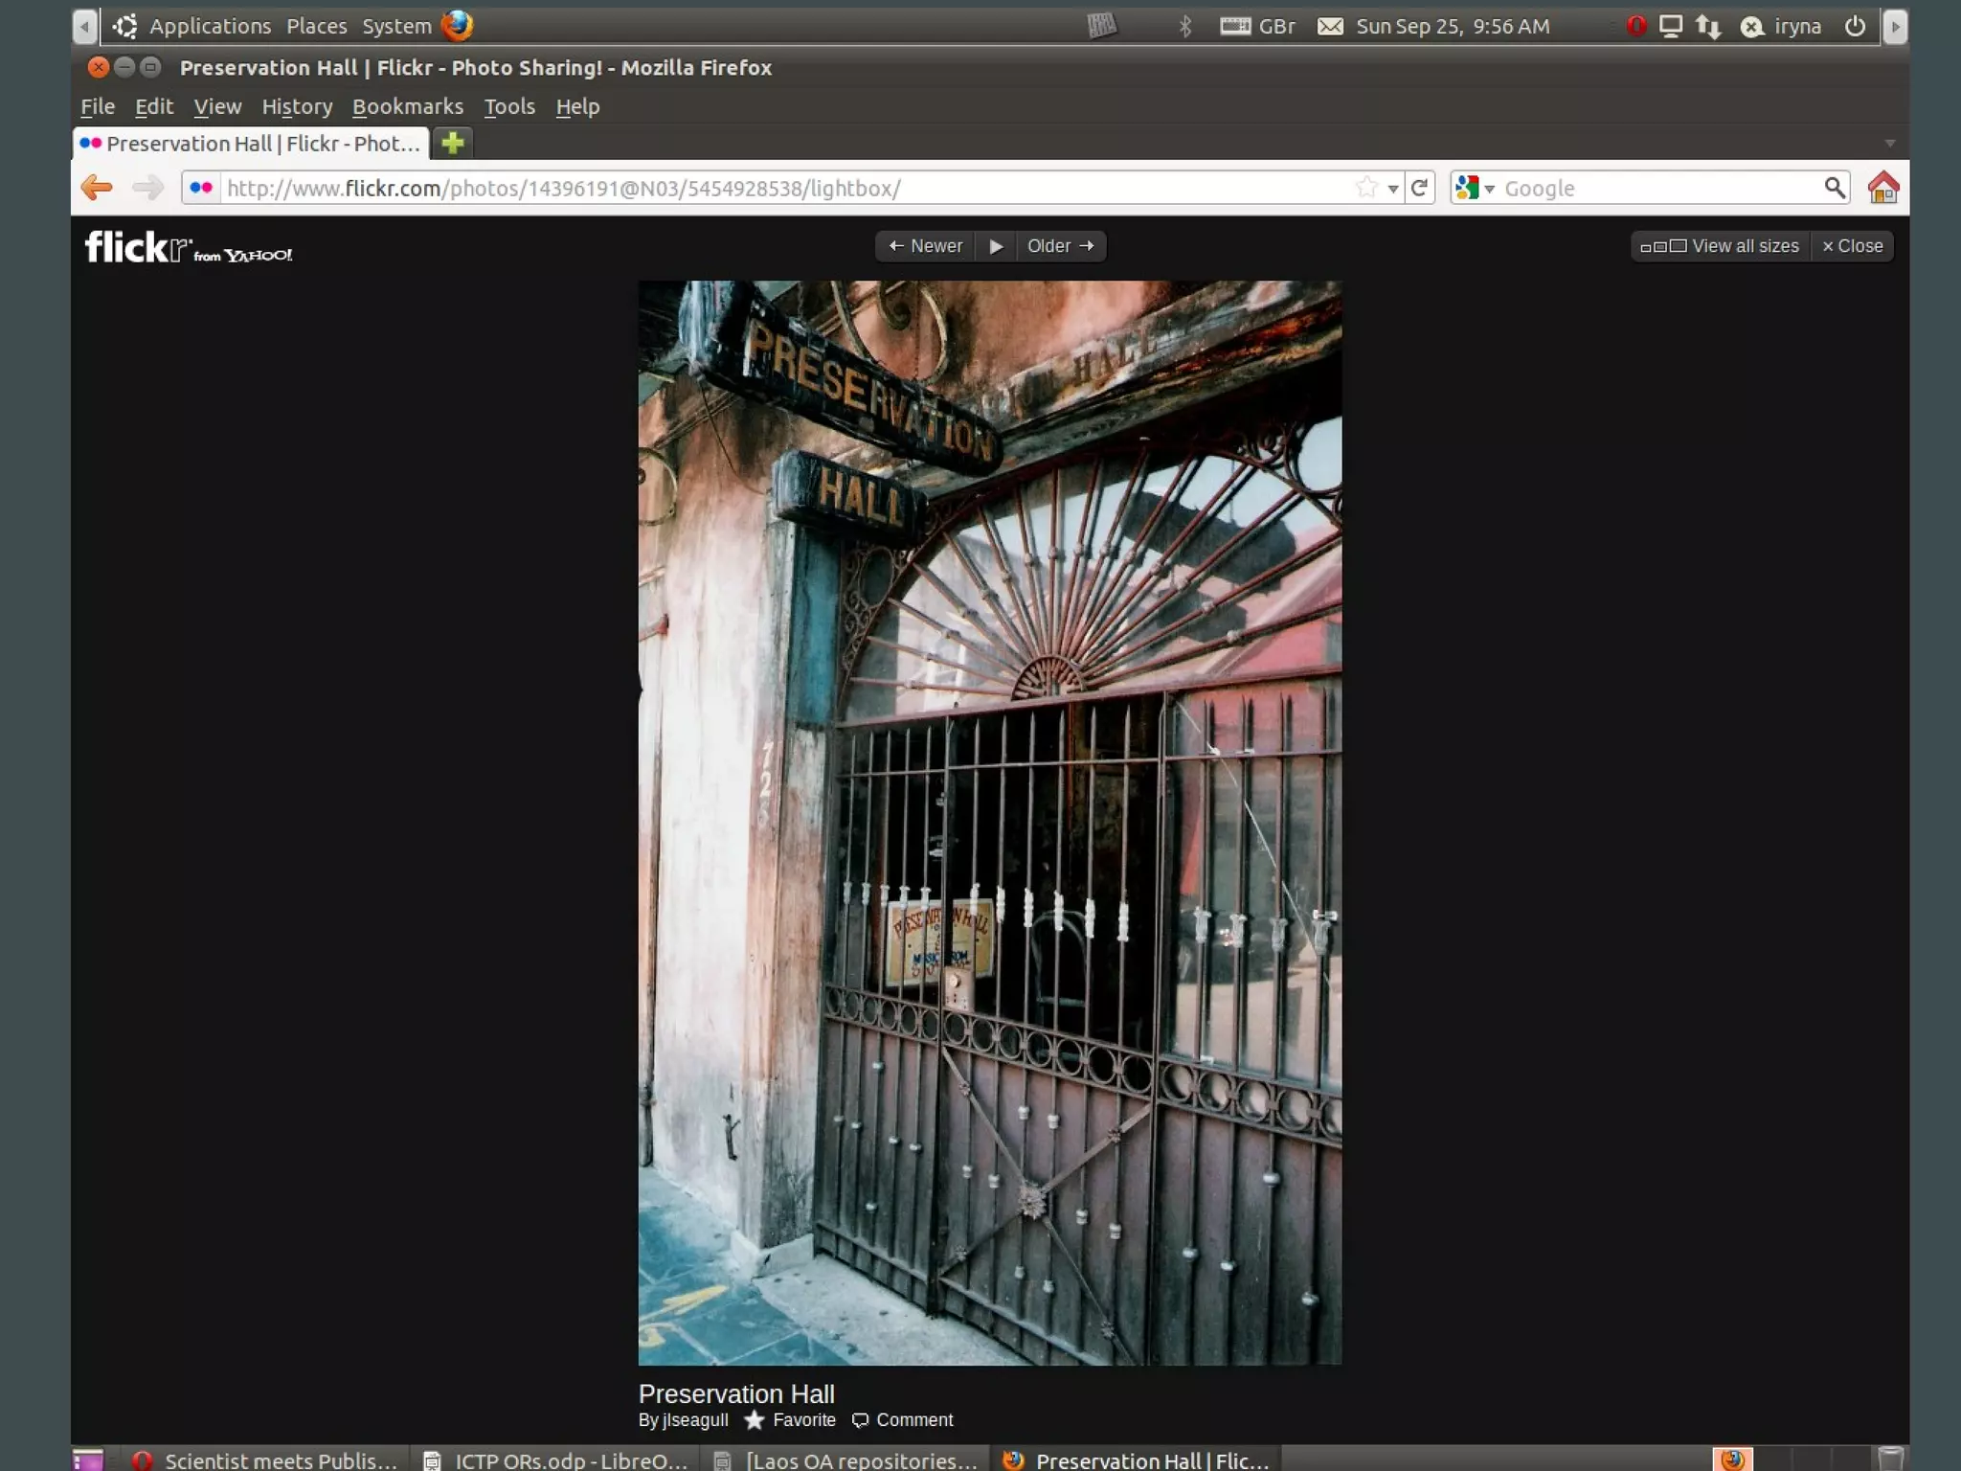Reload the Flickr page

(x=1420, y=188)
